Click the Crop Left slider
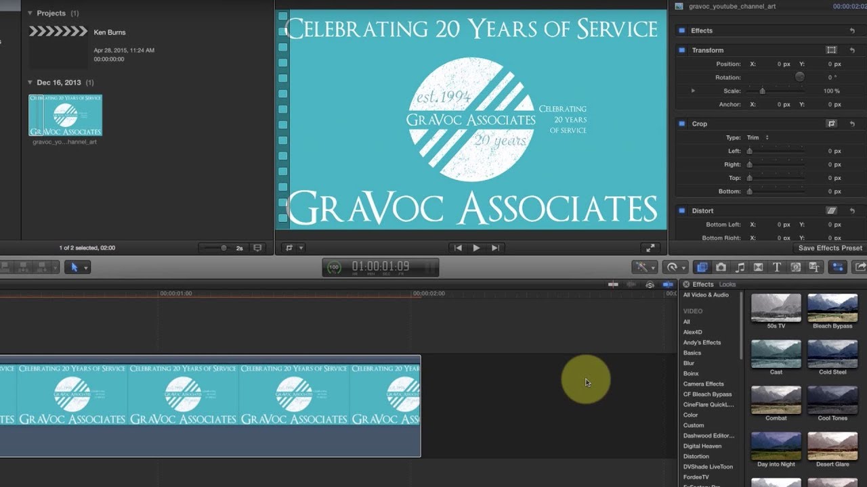The width and height of the screenshot is (867, 487). coord(776,151)
